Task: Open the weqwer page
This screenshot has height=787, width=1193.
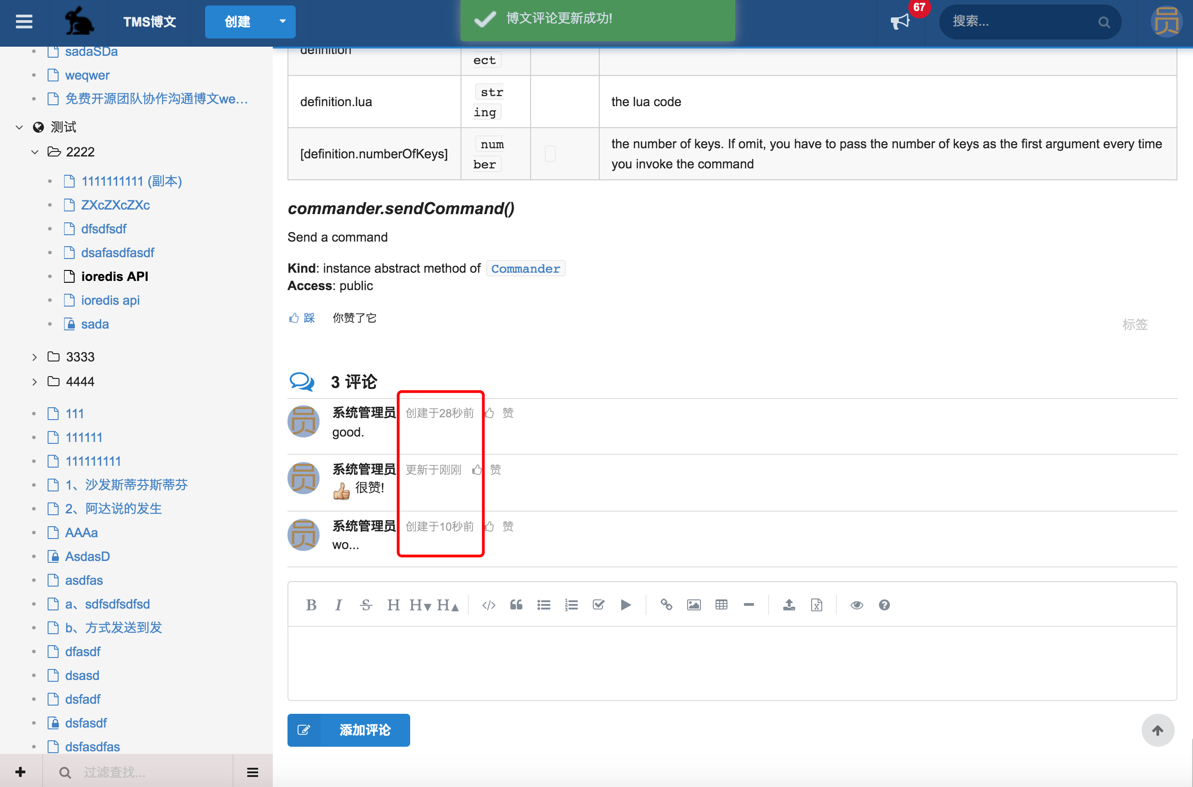Action: pyautogui.click(x=87, y=75)
